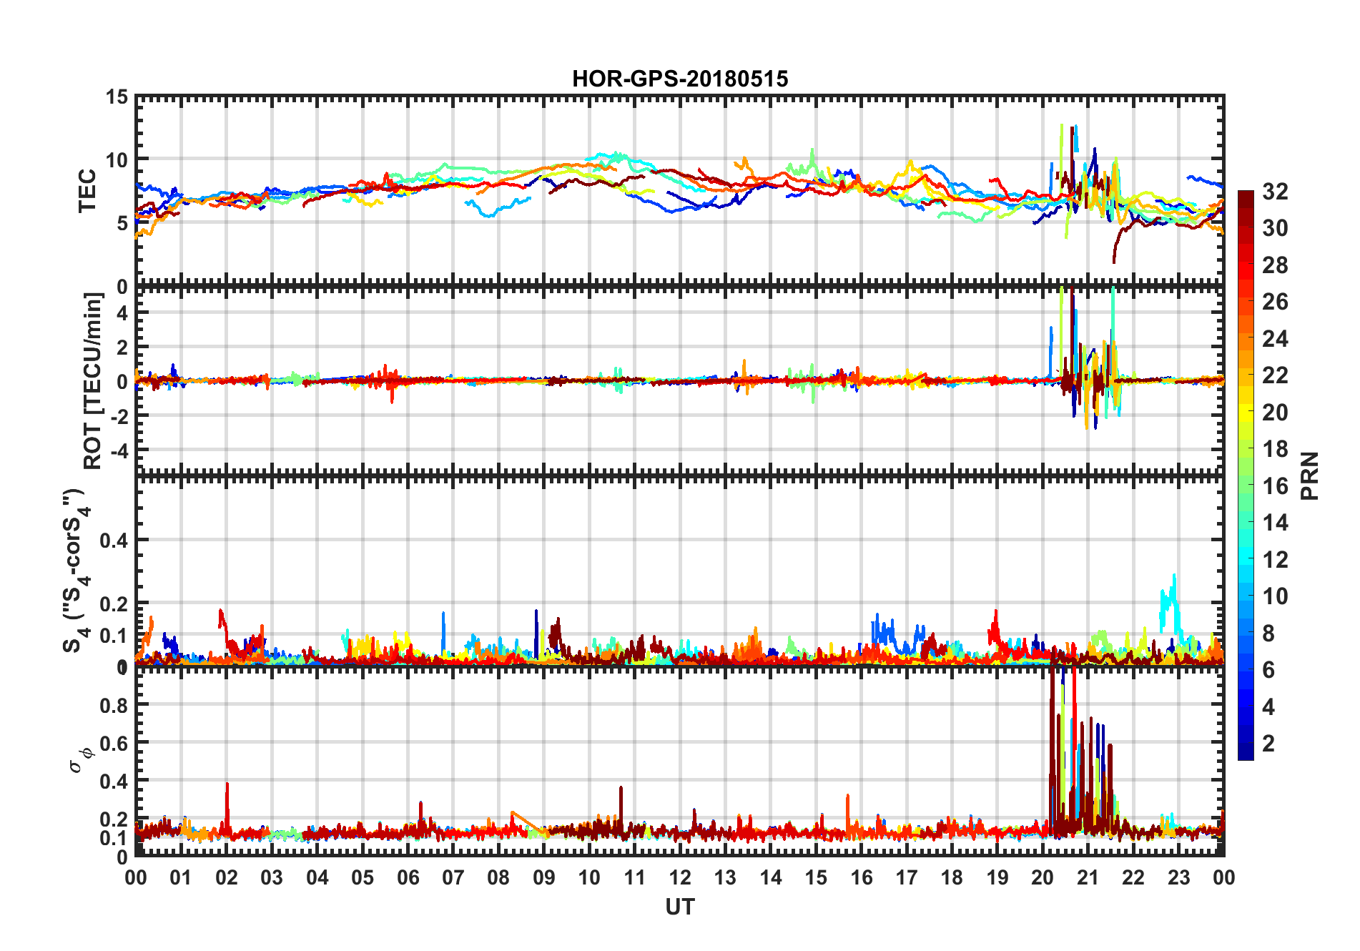Click x-axis tick label 12
Viewport: 1360px width, 951px height.
[x=680, y=878]
